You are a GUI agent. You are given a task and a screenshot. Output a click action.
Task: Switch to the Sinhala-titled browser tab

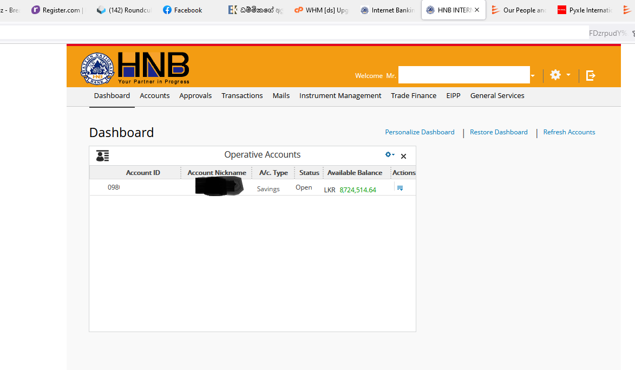[256, 10]
